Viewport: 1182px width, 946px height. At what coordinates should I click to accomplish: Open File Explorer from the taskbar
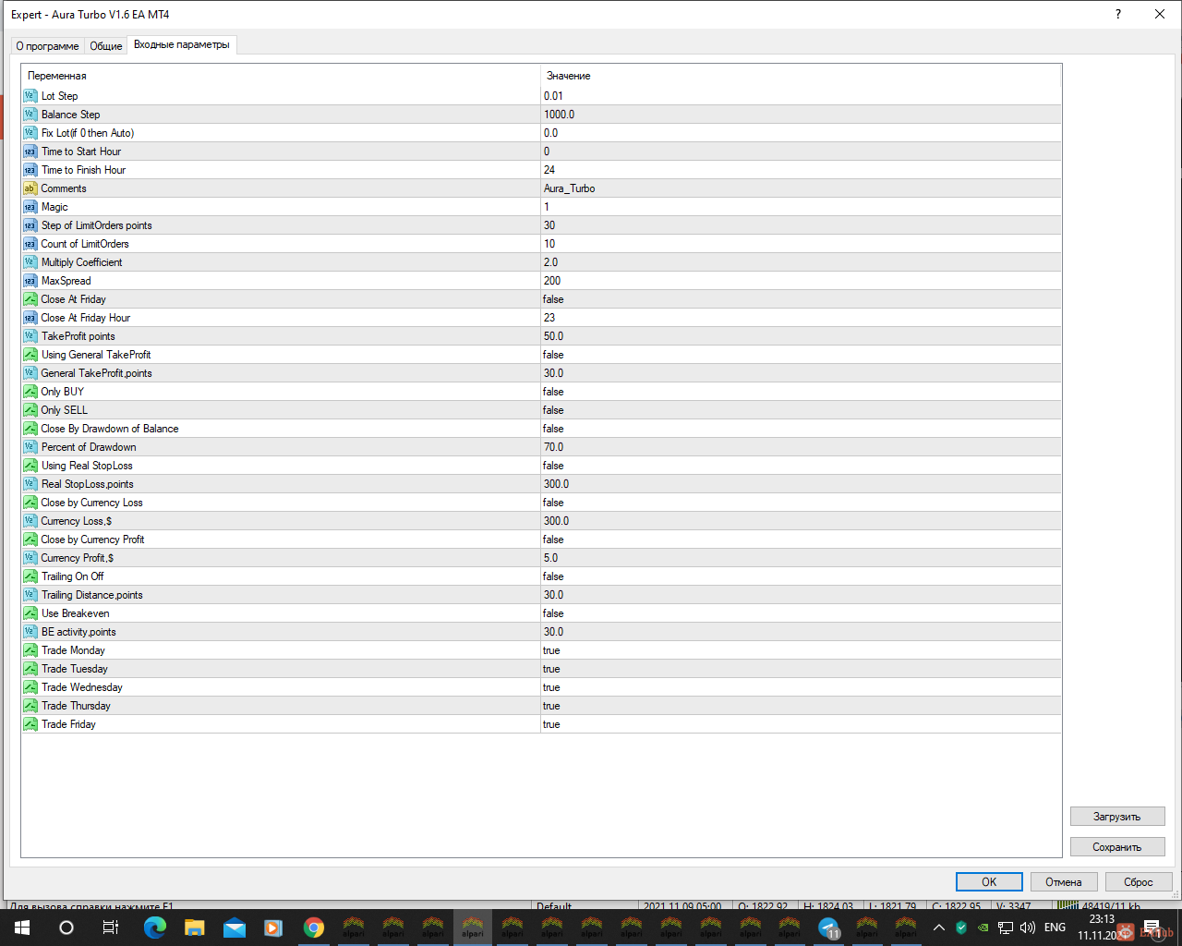[194, 928]
